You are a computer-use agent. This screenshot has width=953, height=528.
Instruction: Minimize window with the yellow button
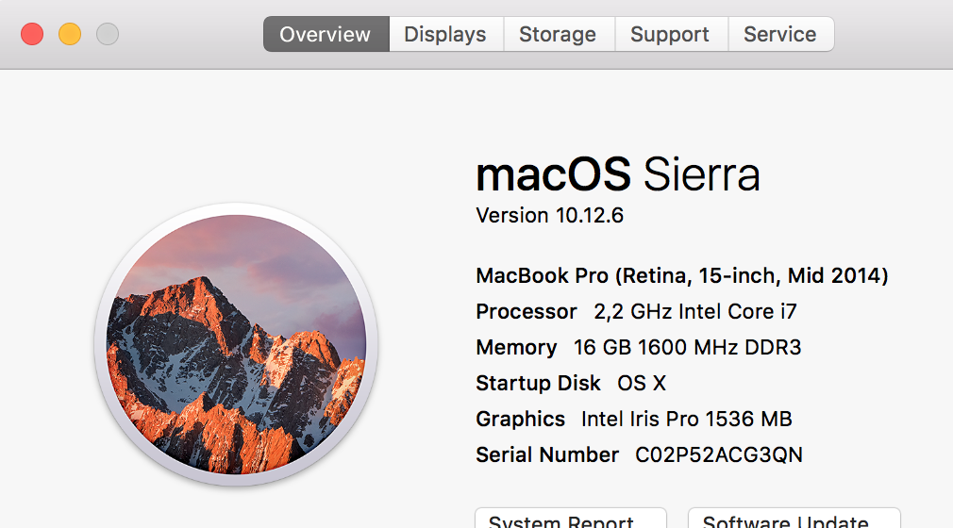[70, 35]
